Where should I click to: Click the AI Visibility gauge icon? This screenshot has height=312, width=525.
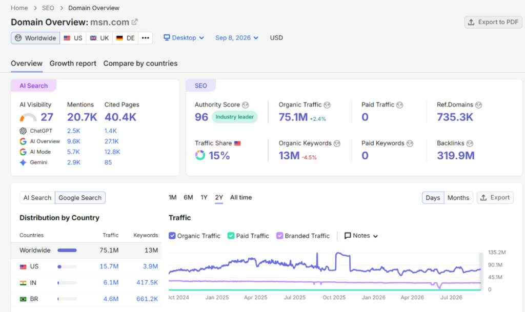point(28,117)
